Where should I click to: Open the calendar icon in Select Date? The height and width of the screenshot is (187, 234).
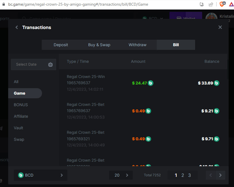click(x=50, y=64)
